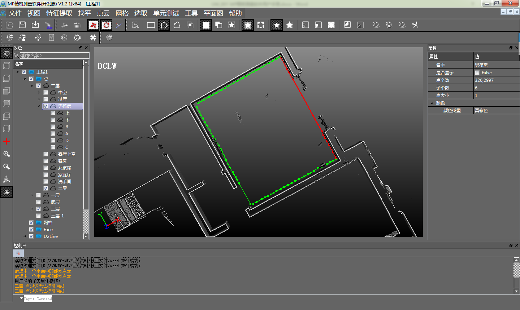Image resolution: width=520 pixels, height=310 pixels.
Task: Uncheck the 男孩房 checkbox in tree
Action: (46, 106)
